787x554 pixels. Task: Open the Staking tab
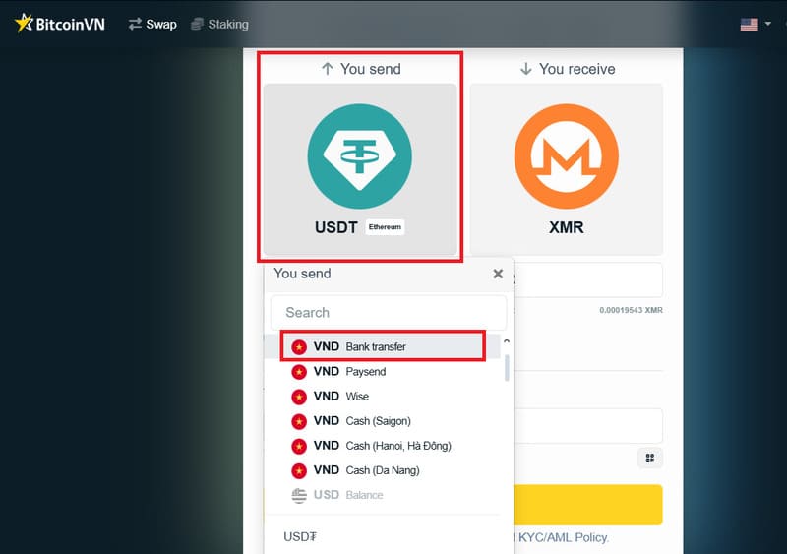pyautogui.click(x=219, y=24)
